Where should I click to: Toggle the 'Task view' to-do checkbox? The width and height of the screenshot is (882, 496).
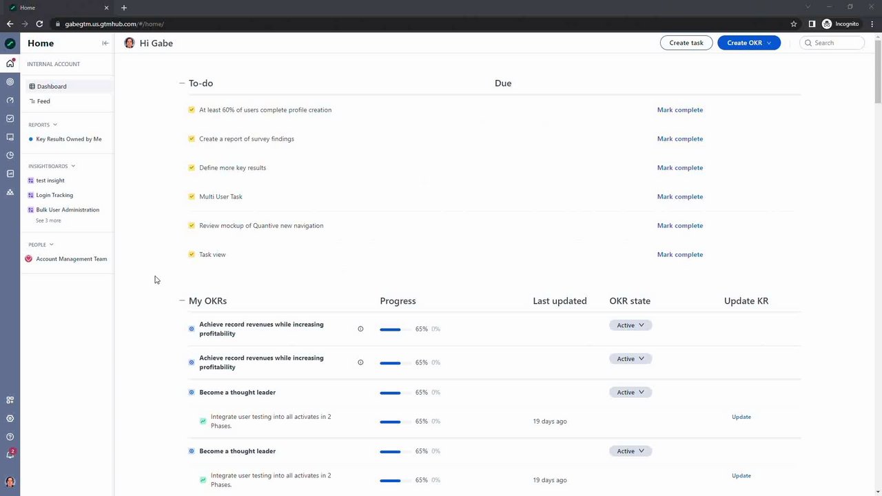tap(192, 254)
